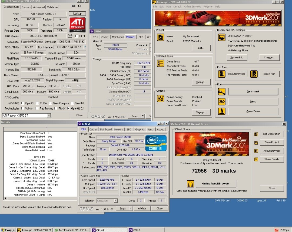Screen dimensions: 292x232
Task: Click the "cpuz.cvf" desktop label
Action: pos(262,201)
